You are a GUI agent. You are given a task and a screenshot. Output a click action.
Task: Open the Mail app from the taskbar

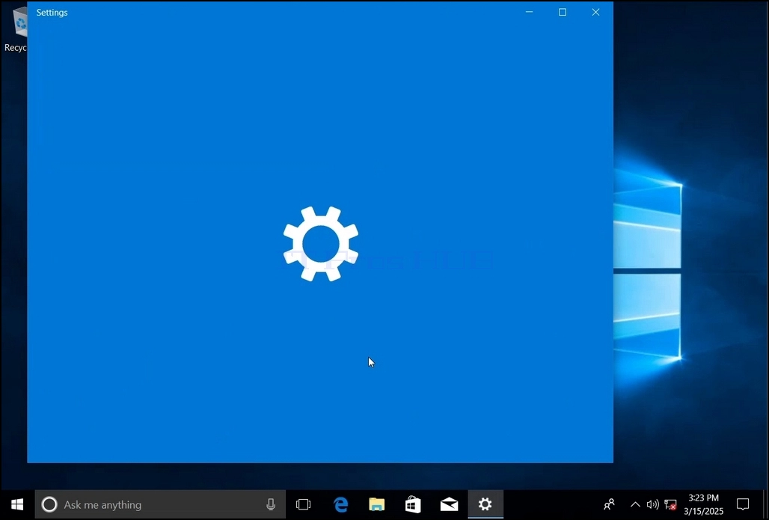tap(449, 504)
